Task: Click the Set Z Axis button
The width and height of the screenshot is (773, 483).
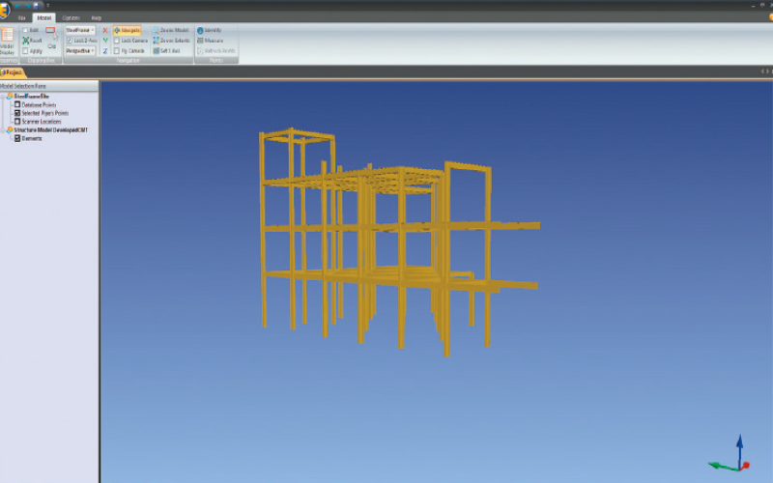Action: click(x=166, y=51)
